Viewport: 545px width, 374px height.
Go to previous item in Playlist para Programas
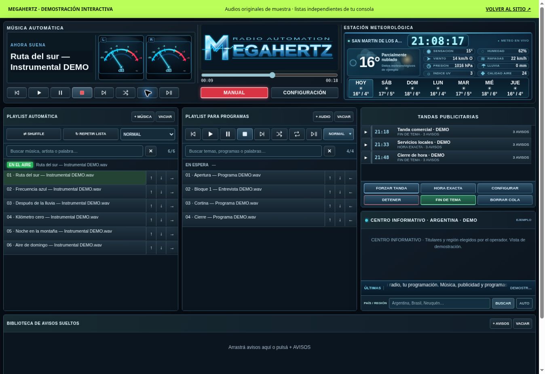coord(193,134)
